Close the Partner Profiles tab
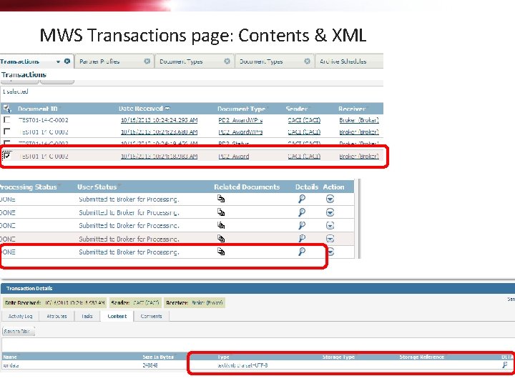Image resolution: width=515 pixels, height=386 pixels. [147, 61]
